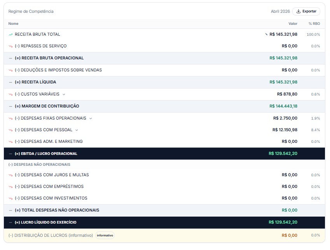The height and width of the screenshot is (250, 330).
Task: Click the small arrow icon before R$ 145.321,98
Action: point(266,34)
